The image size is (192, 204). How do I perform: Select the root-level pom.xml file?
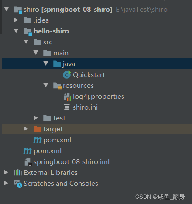click(x=48, y=151)
